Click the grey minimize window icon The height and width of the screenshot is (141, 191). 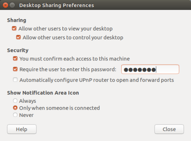[x=12, y=5]
